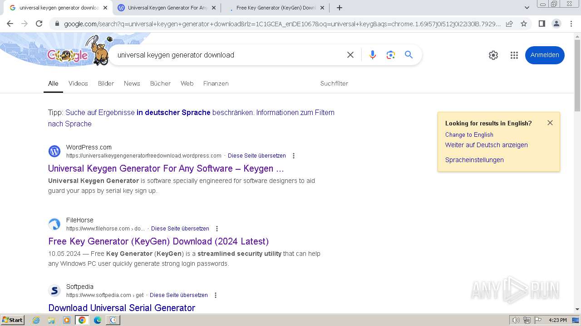Open the Chrome side panel
The width and height of the screenshot is (581, 326).
542,24
